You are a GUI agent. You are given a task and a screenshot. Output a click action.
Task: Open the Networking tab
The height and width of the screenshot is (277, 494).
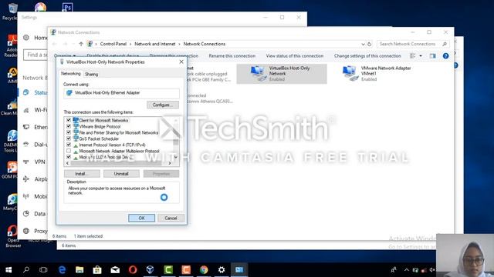click(70, 74)
